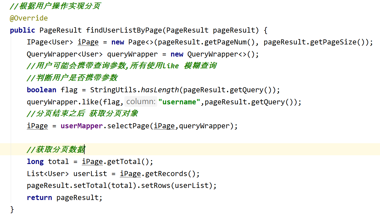Viewport: 380px width, 218px height.
Task: Click List<User> type declaration
Action: pyautogui.click(x=48, y=174)
